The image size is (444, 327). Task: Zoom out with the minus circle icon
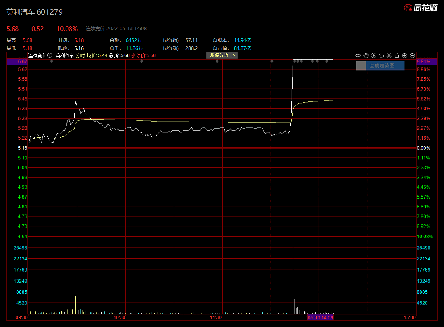[413, 55]
